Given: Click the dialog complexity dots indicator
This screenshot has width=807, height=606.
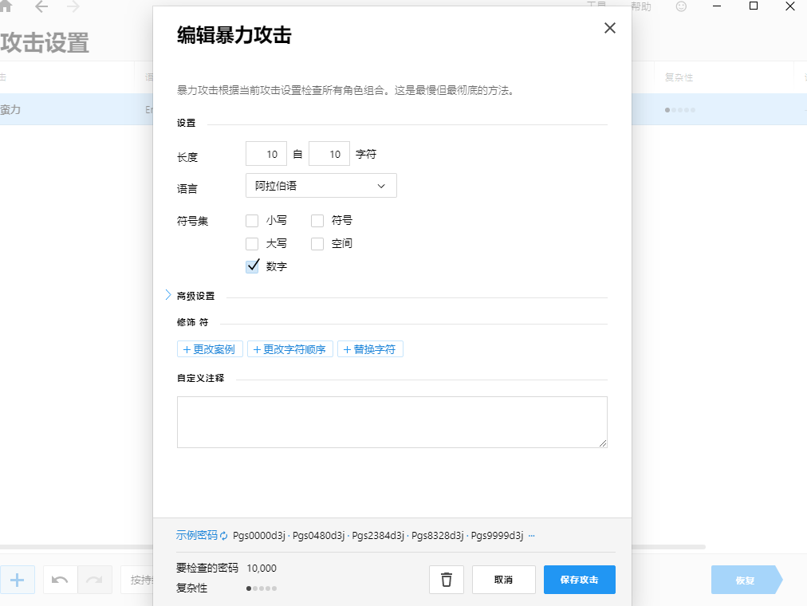Looking at the screenshot, I should tap(262, 588).
